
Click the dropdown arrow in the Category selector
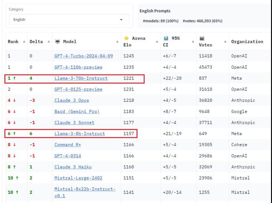pyautogui.click(x=121, y=19)
